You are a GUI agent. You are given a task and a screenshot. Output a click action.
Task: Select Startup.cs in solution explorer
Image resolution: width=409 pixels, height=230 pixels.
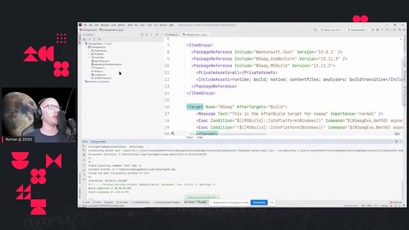click(x=97, y=71)
